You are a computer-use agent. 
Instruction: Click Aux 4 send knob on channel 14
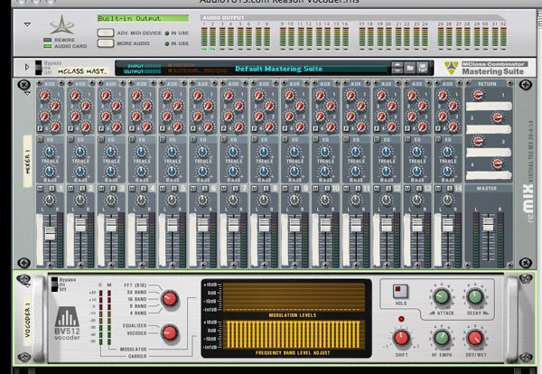[x=453, y=127]
